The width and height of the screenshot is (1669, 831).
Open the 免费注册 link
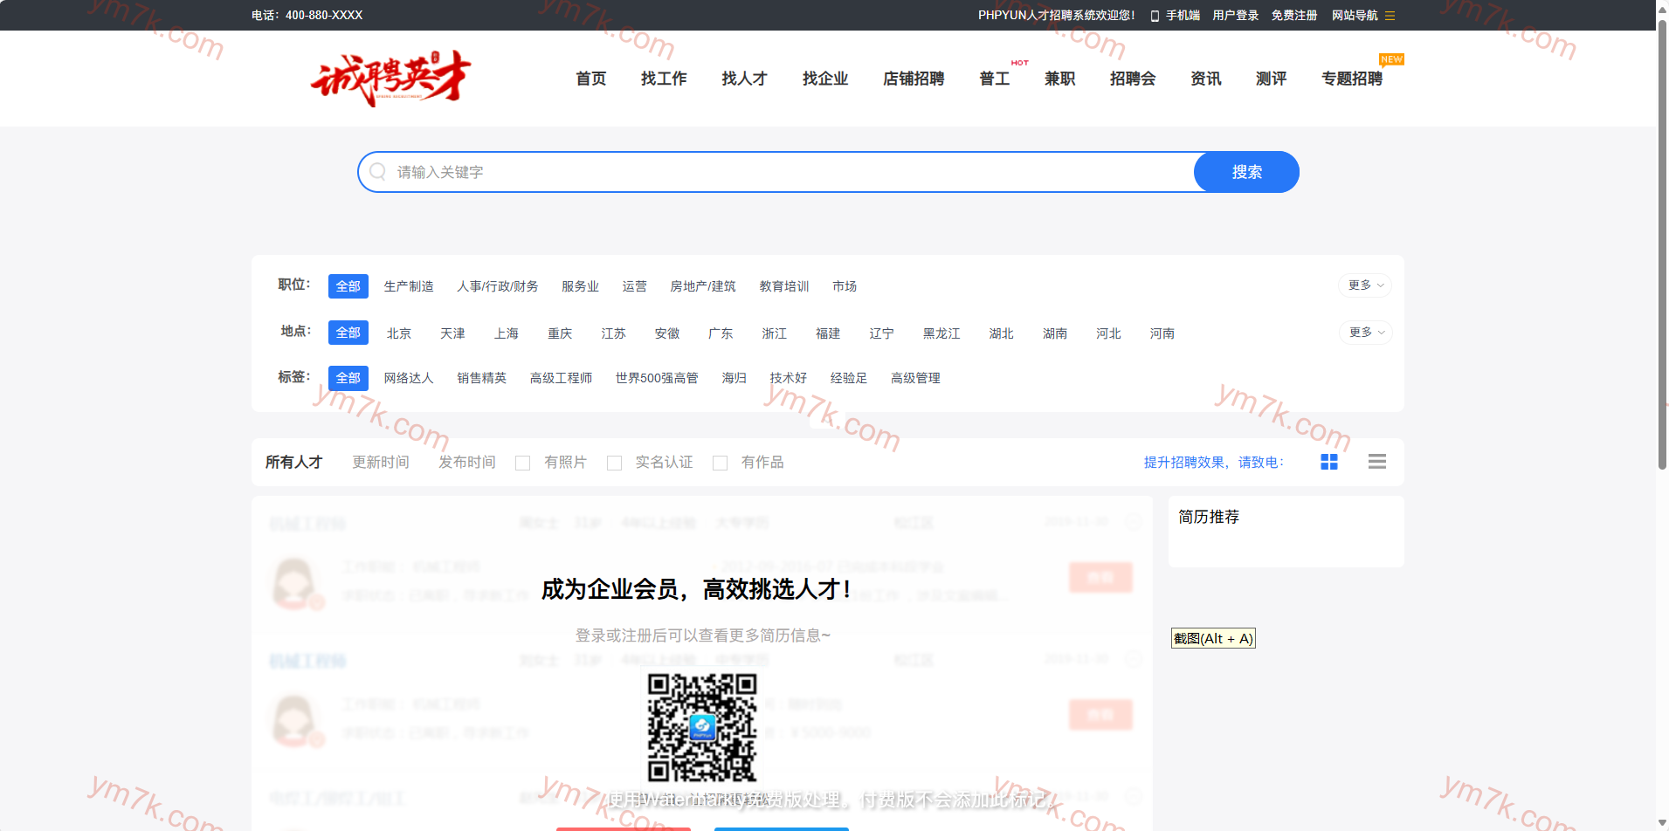point(1293,16)
